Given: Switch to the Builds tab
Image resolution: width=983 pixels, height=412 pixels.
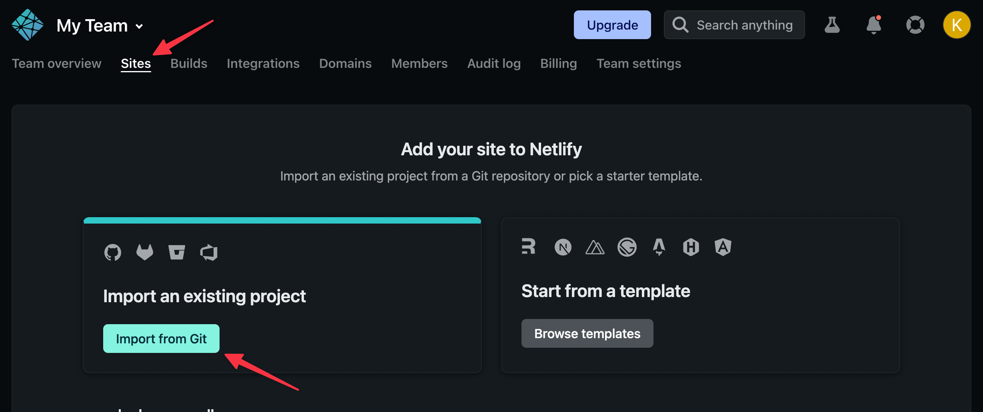Looking at the screenshot, I should tap(189, 63).
